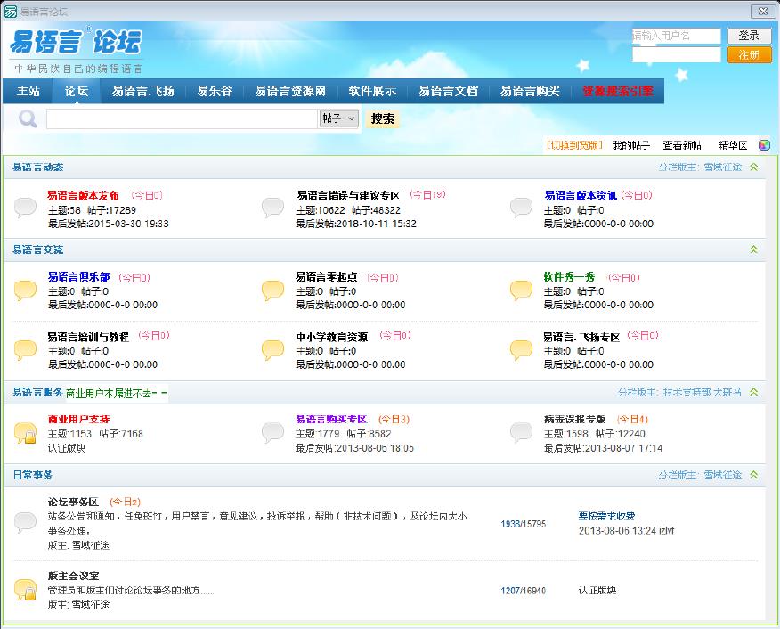The image size is (780, 629).
Task: Click the magnifier icon beside search box
Action: point(28,118)
